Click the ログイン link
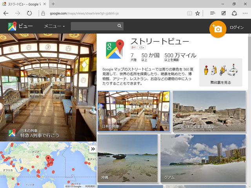This screenshot has width=251, height=188. [236, 27]
